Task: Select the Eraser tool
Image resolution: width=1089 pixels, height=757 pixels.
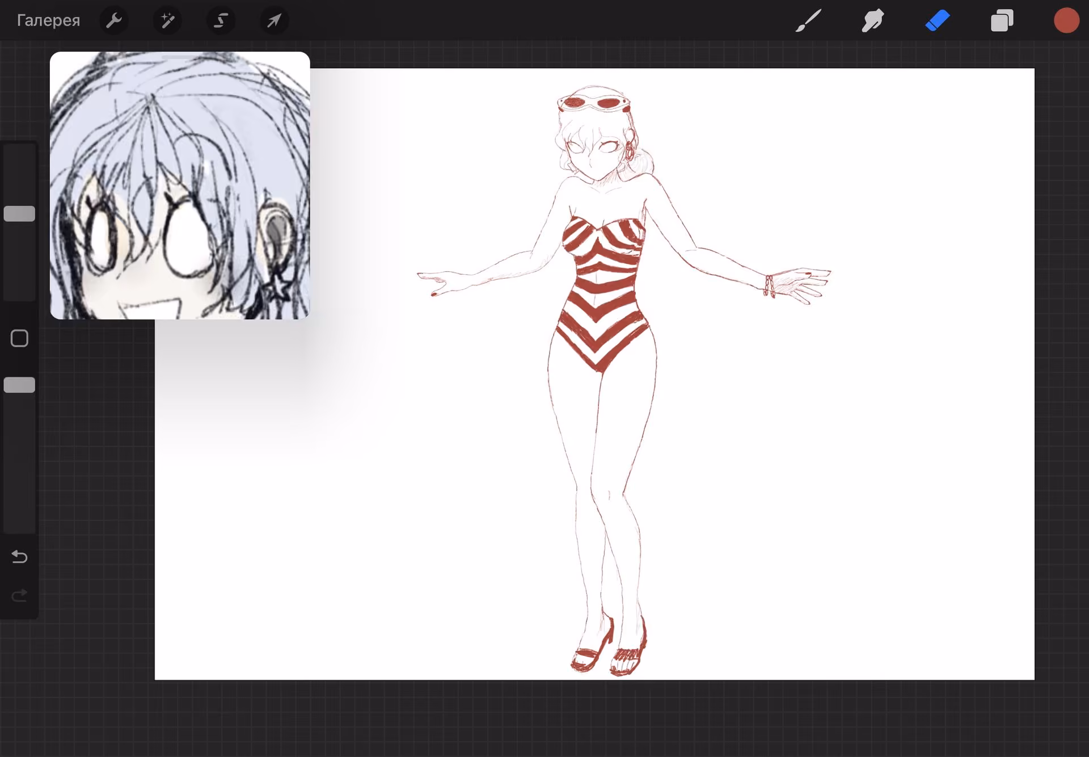Action: point(938,20)
